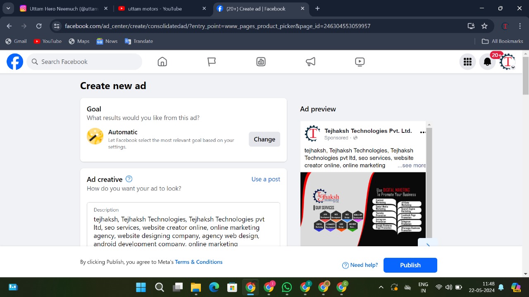This screenshot has width=529, height=297.
Task: Open Windows taskbar Search
Action: 160,287
